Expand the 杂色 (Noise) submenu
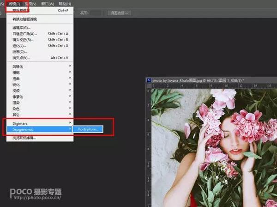 [40, 109]
